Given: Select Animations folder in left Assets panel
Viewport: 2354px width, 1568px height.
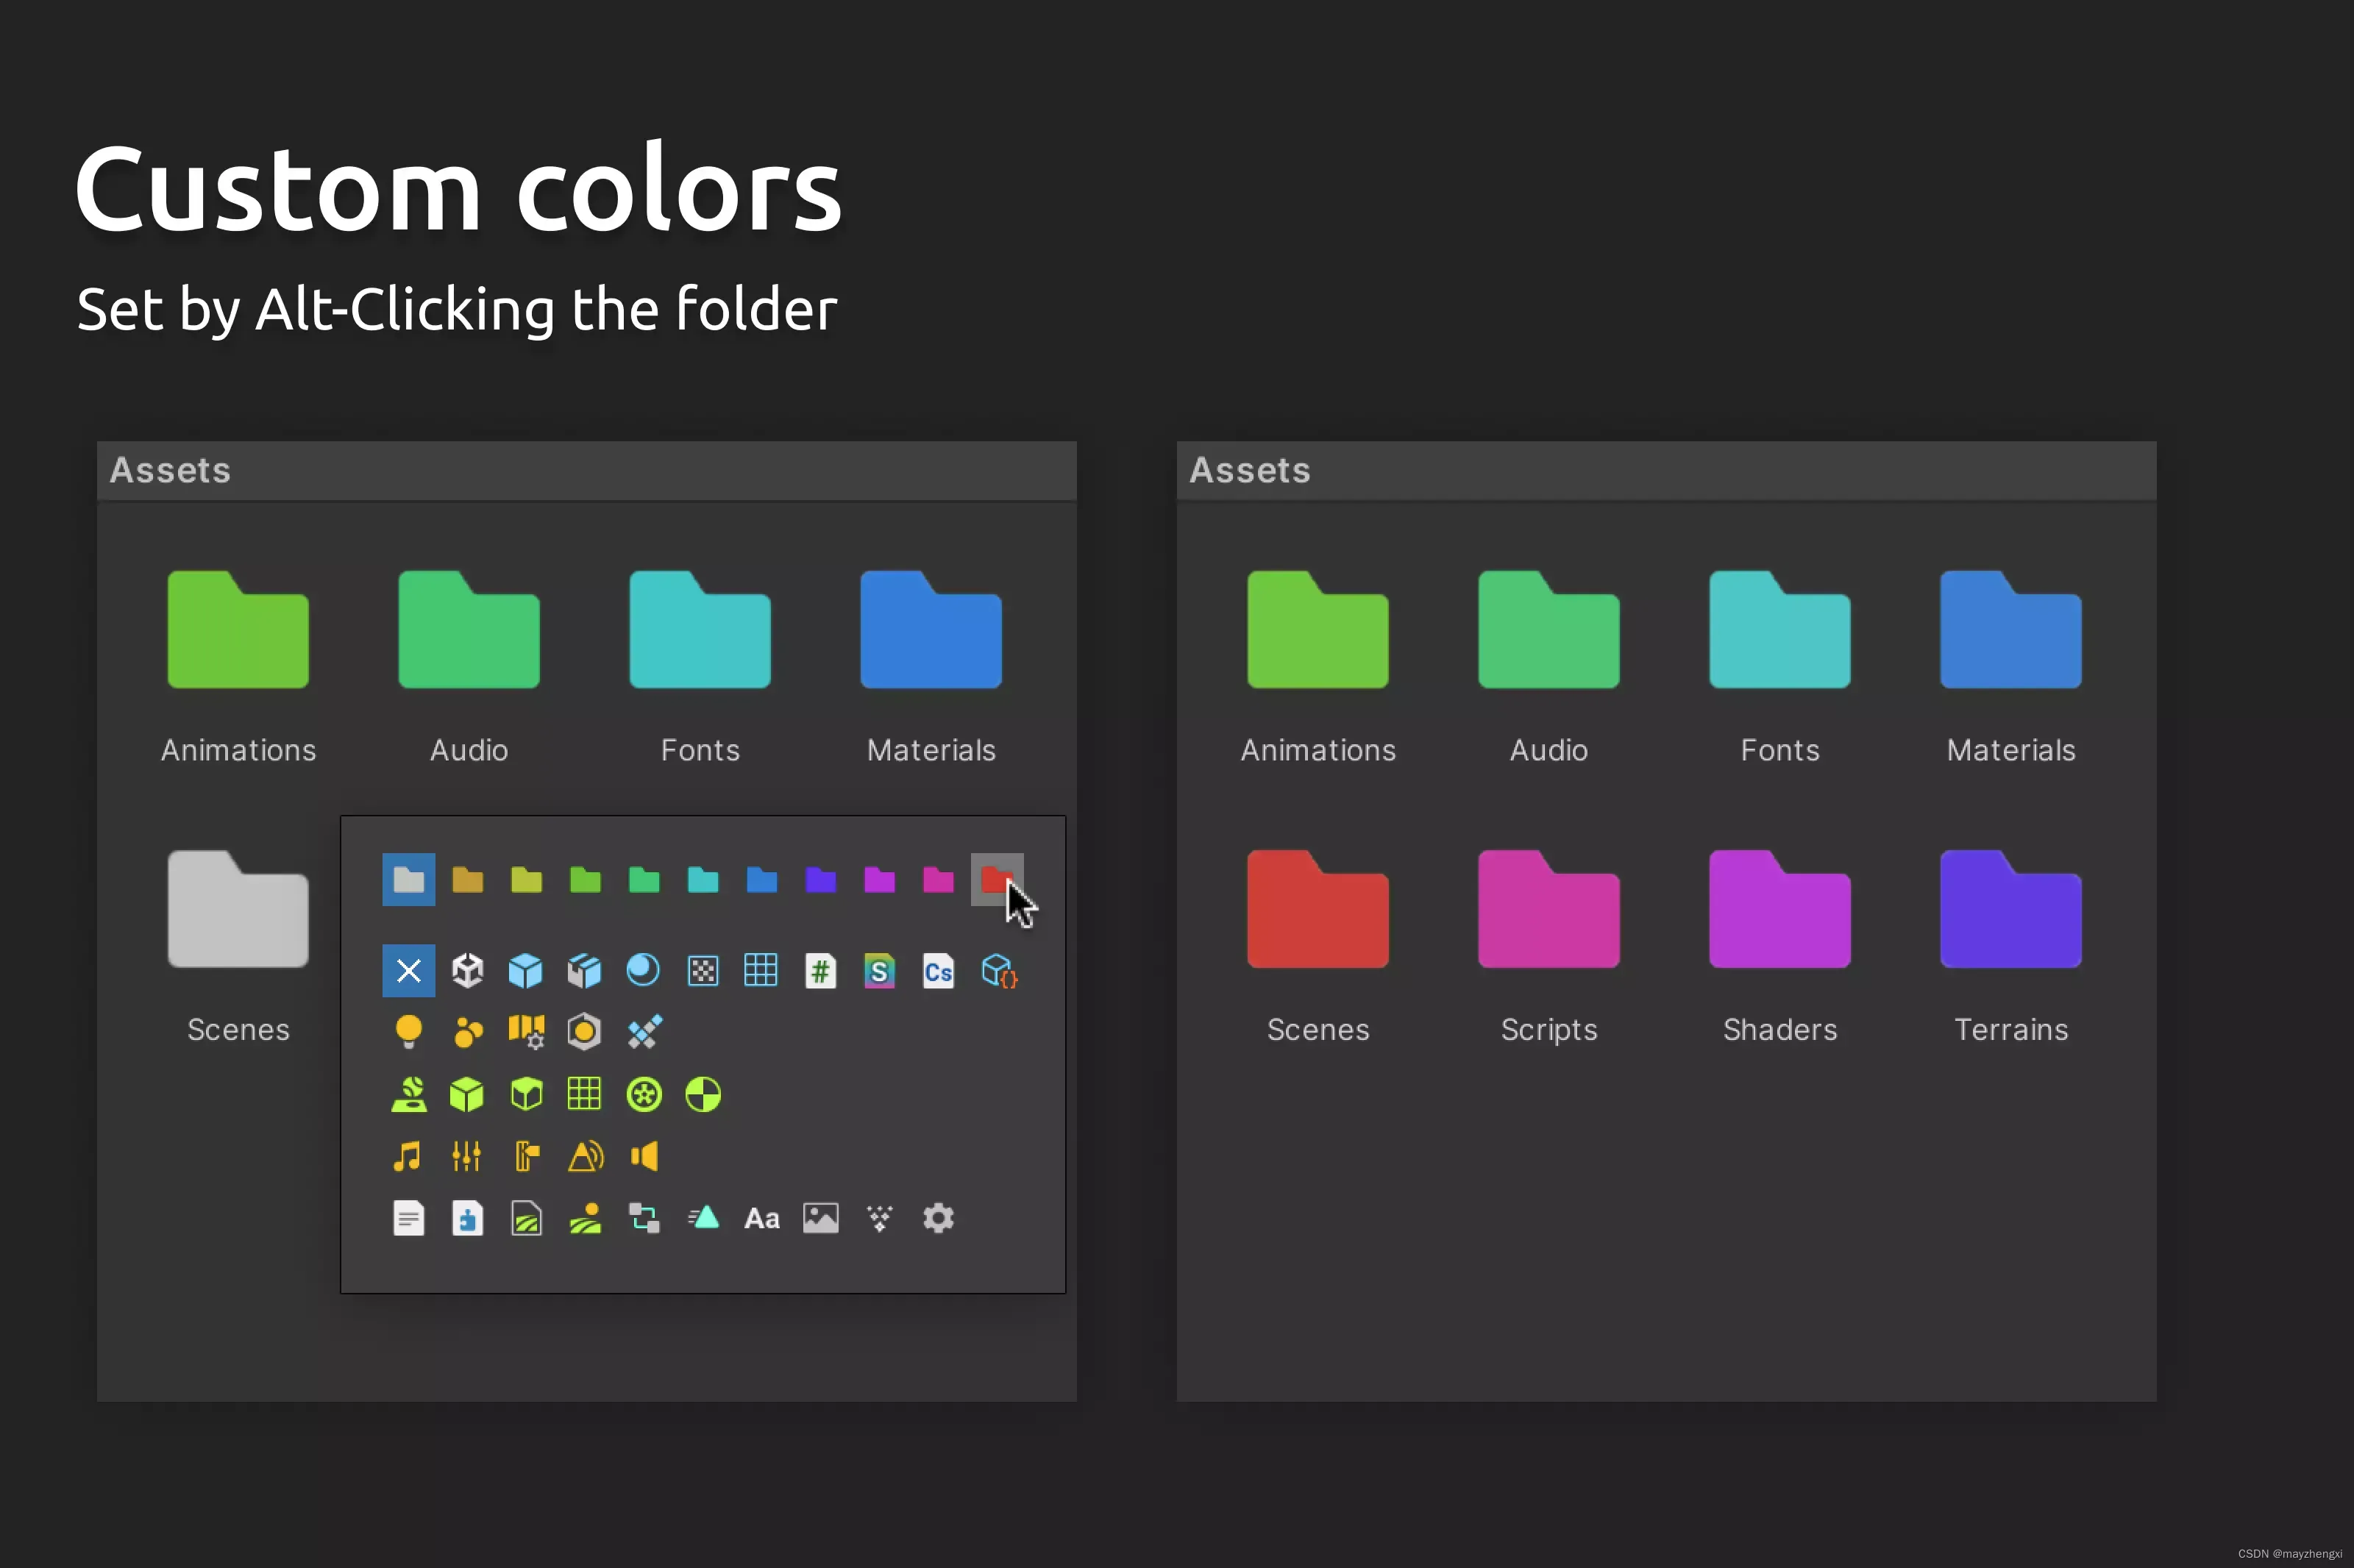Looking at the screenshot, I should click(238, 629).
